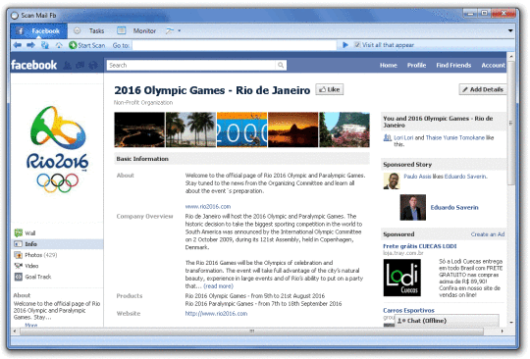Toggle 'Visit all that appear' checkbox
This screenshot has width=530, height=359.
357,45
